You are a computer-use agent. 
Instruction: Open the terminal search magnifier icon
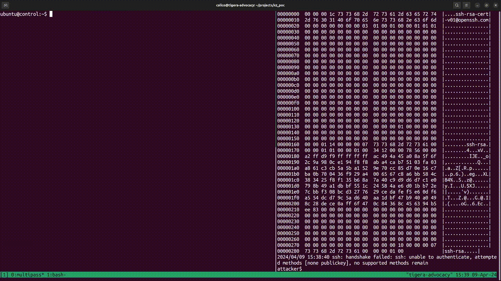457,5
